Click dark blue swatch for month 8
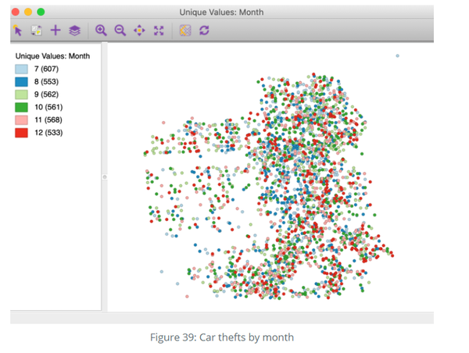This screenshot has height=353, width=469. click(x=21, y=81)
